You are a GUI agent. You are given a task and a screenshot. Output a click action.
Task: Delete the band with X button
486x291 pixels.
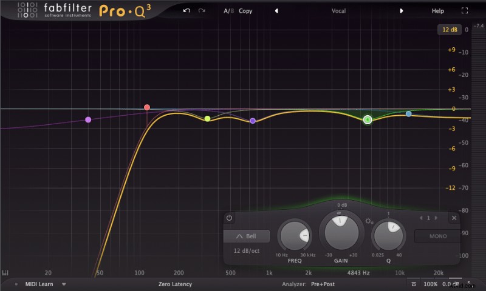tap(454, 218)
